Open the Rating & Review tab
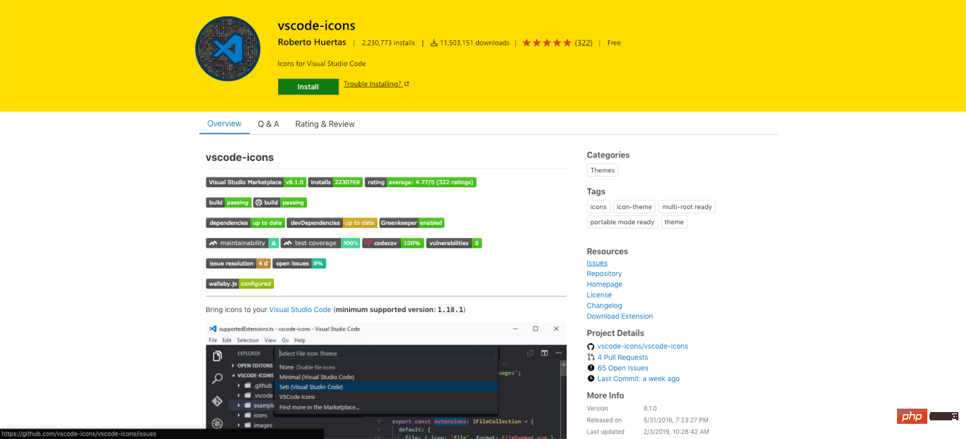Viewport: 966px width, 439px height. [325, 124]
